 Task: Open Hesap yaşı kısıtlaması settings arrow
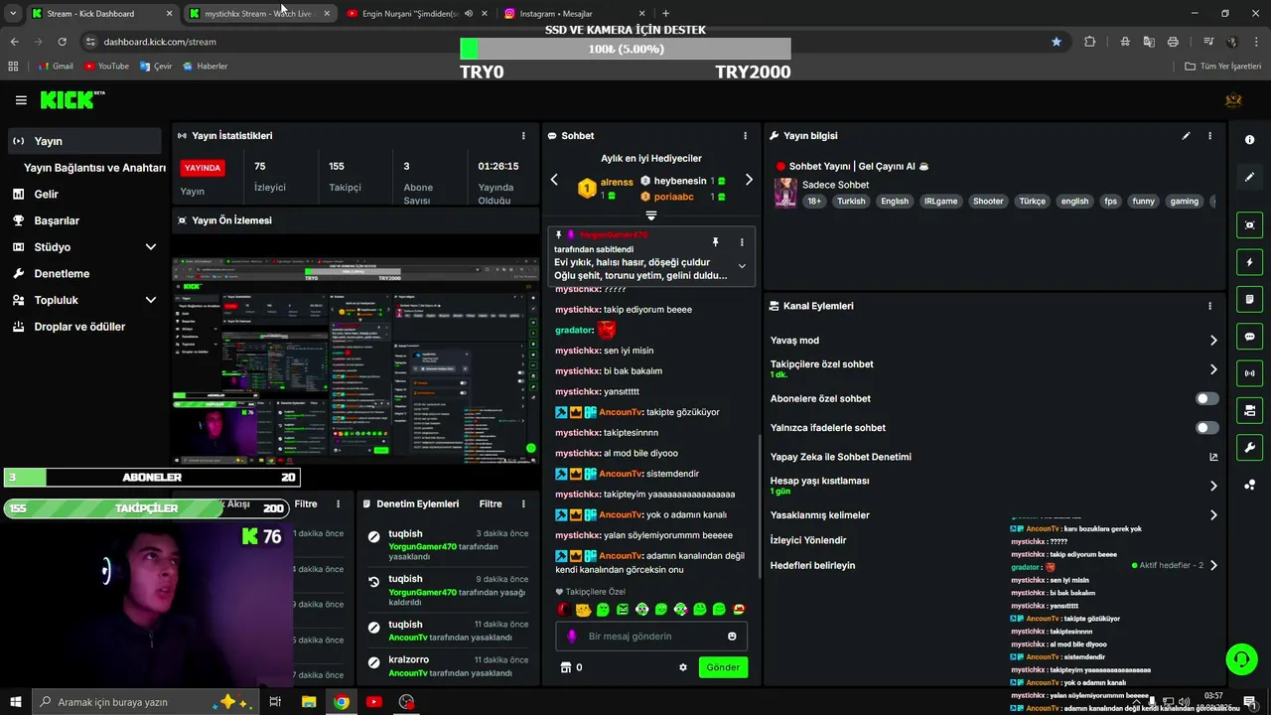tap(1213, 486)
